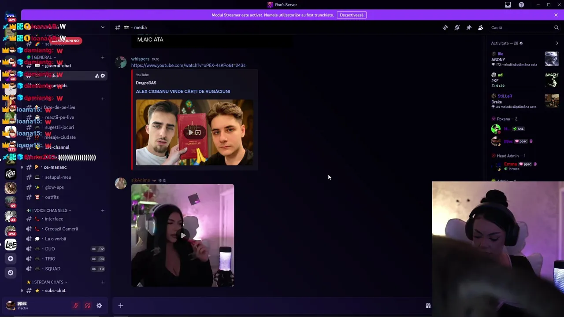Viewport: 564px width, 317px height.
Task: Open the LOE server icon
Action: pyautogui.click(x=11, y=244)
